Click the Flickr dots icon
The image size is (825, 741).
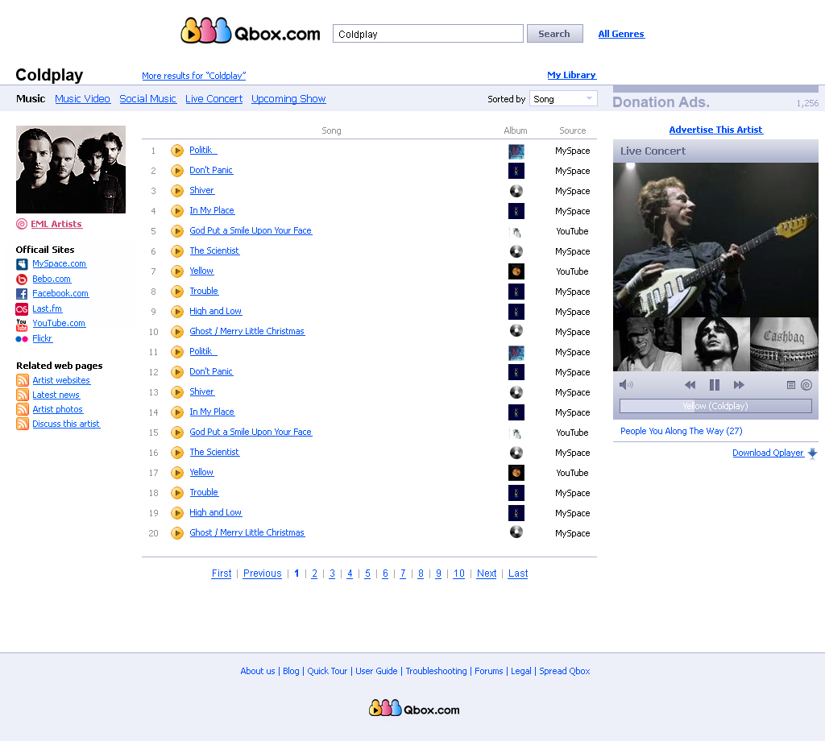pos(22,339)
